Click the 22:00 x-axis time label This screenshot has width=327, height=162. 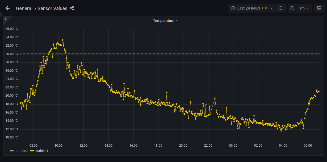tap(208, 145)
